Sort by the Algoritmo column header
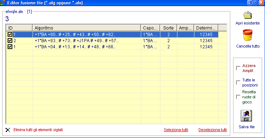The image size is (265, 138). pyautogui.click(x=87, y=28)
